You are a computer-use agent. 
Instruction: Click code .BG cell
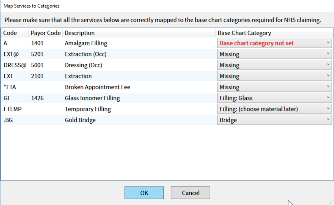pyautogui.click(x=8, y=120)
